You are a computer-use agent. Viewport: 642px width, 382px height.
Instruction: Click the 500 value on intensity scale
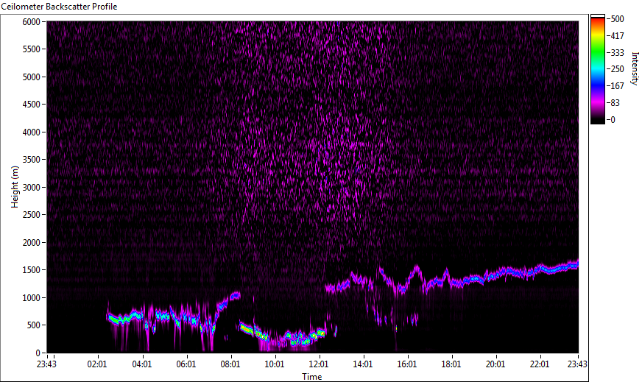(x=617, y=19)
